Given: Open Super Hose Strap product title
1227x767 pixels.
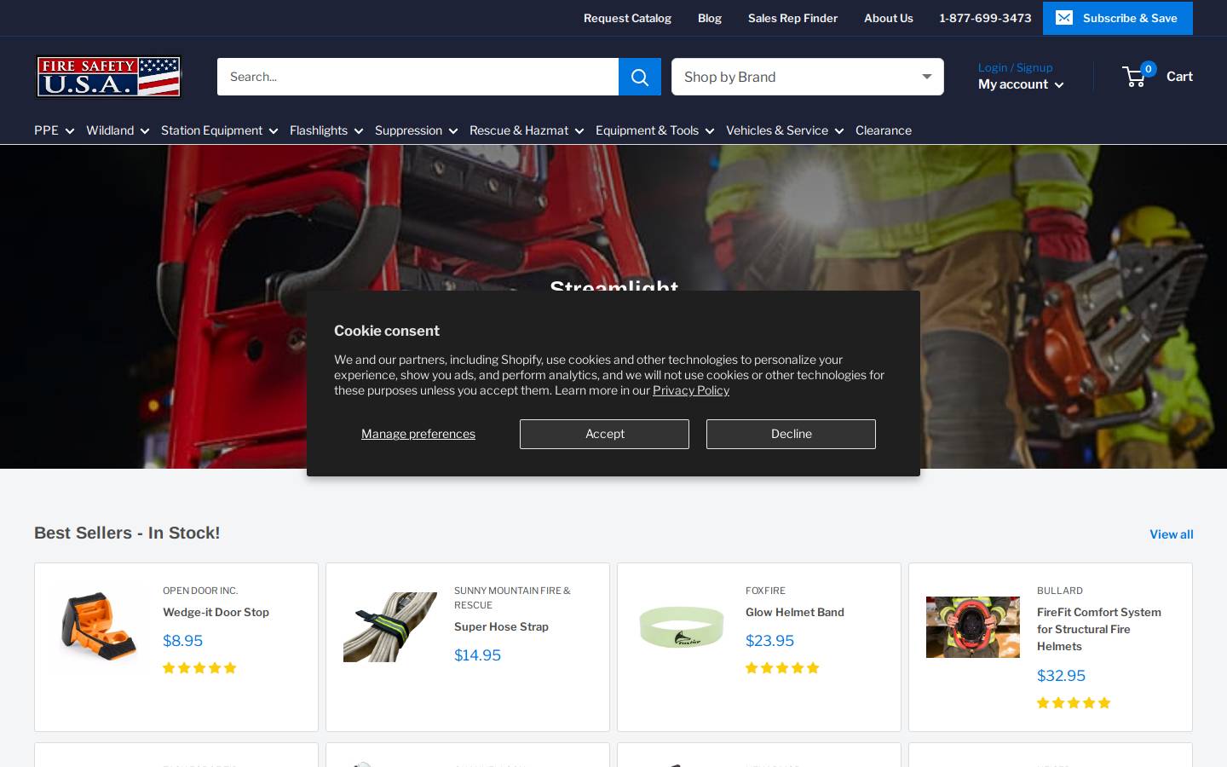Looking at the screenshot, I should pos(501,626).
